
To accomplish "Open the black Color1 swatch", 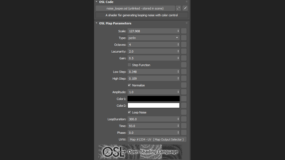I will (x=154, y=99).
